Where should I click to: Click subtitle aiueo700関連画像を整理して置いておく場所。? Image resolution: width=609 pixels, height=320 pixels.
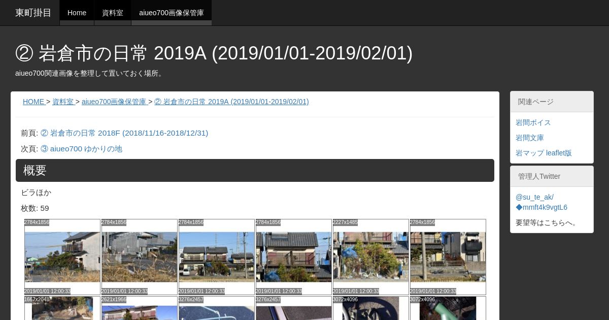click(x=90, y=73)
